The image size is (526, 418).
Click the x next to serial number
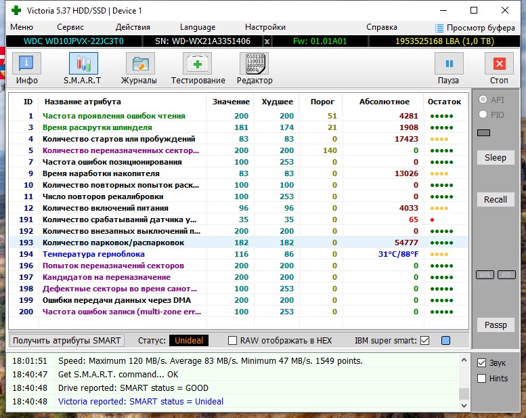(x=267, y=41)
